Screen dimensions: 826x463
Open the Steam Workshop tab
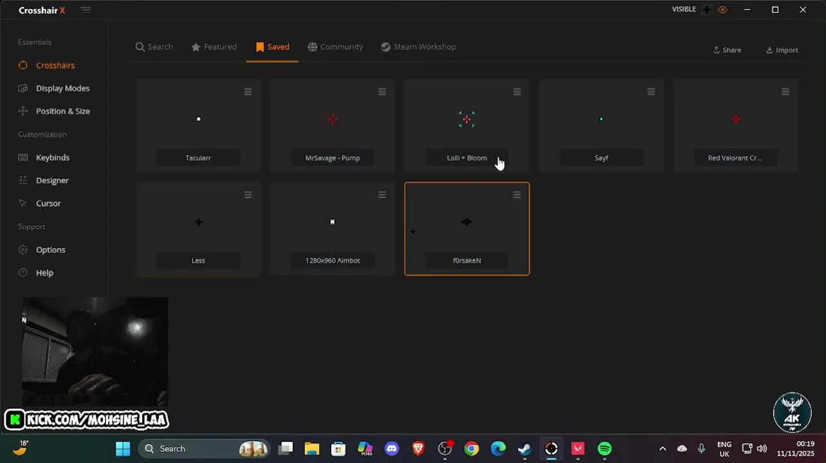point(418,47)
